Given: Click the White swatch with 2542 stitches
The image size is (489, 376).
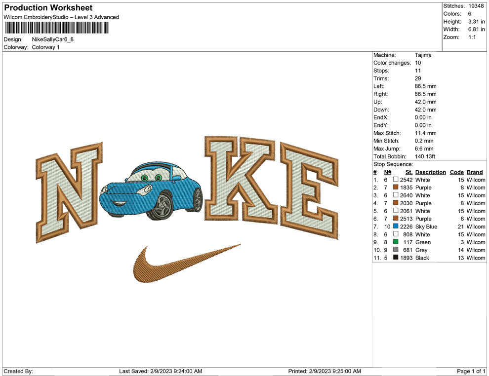Looking at the screenshot, I should coord(396,180).
